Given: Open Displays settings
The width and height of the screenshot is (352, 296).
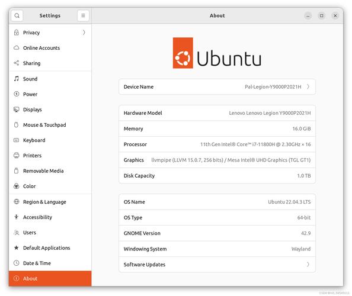Looking at the screenshot, I should (50, 110).
